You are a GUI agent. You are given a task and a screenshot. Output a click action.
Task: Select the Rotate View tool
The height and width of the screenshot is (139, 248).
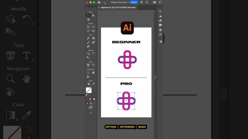click(88, 77)
